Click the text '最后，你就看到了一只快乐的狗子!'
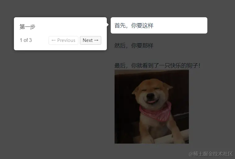Image resolution: width=235 pixels, height=159 pixels. [x=157, y=65]
